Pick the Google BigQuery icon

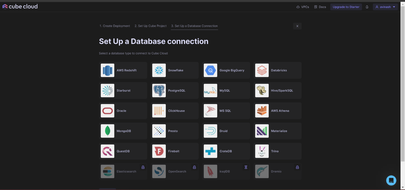point(210,70)
